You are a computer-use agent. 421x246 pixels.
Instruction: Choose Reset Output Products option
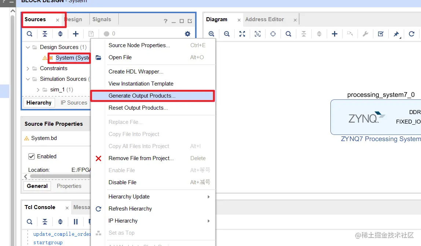coord(153,108)
